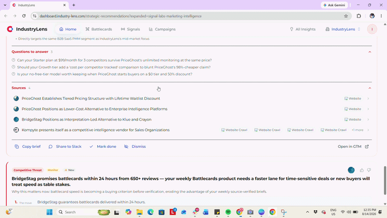Open volume control in system tray
This screenshot has height=218, width=387.
[x=349, y=212]
